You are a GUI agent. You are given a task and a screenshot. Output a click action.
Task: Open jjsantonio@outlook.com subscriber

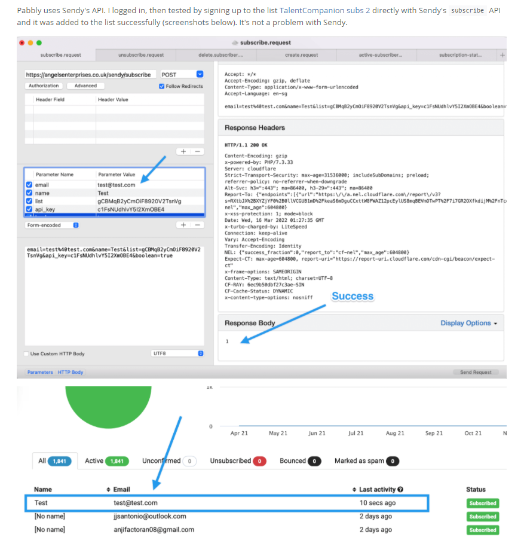pyautogui.click(x=149, y=516)
